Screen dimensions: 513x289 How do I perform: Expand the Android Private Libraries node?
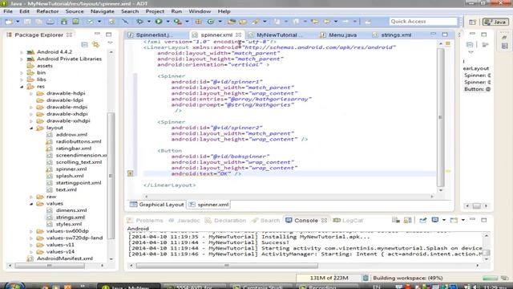pos(22,59)
